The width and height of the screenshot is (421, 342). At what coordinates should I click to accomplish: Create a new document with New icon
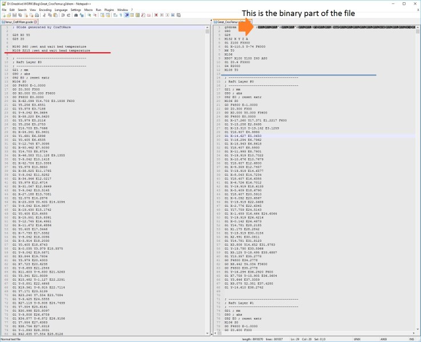[3, 15]
